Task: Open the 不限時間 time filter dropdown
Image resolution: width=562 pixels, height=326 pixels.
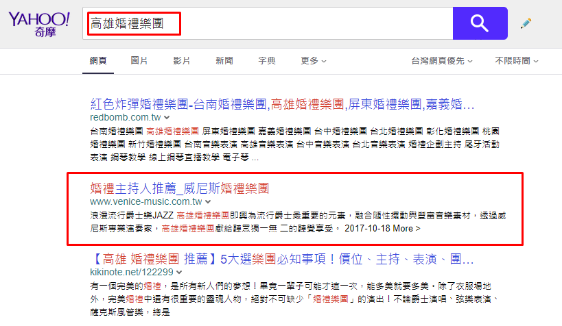Action: coord(517,61)
